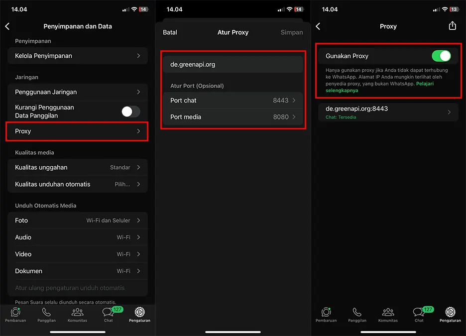Tap Simpan to save proxy
Screen dimensions: 466x336
[x=292, y=32]
